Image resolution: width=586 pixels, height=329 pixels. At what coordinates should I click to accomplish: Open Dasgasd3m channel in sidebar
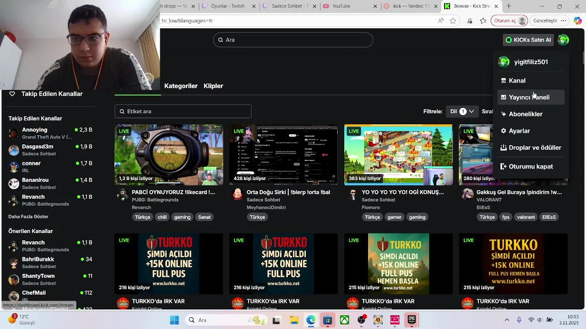coord(50,150)
